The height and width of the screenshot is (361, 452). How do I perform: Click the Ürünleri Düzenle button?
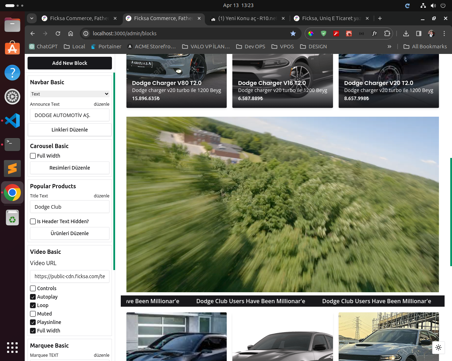pyautogui.click(x=70, y=233)
